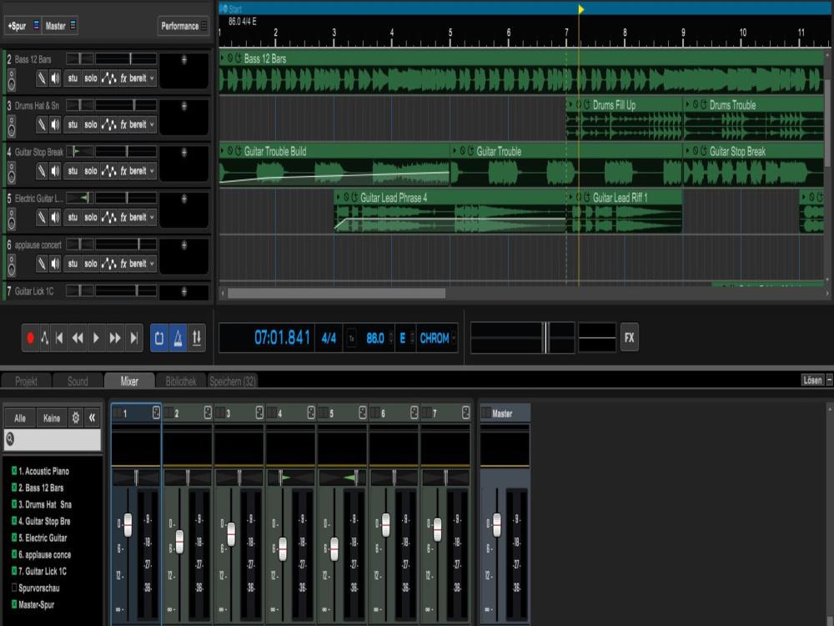This screenshot has height=626, width=834.
Task: Toggle stu on Electric Guitar track
Action: [73, 217]
